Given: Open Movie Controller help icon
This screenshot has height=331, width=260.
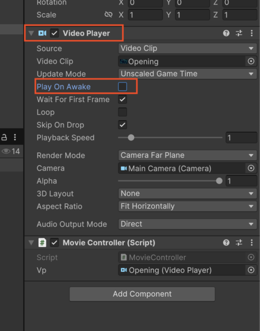Looking at the screenshot, I should click(226, 243).
